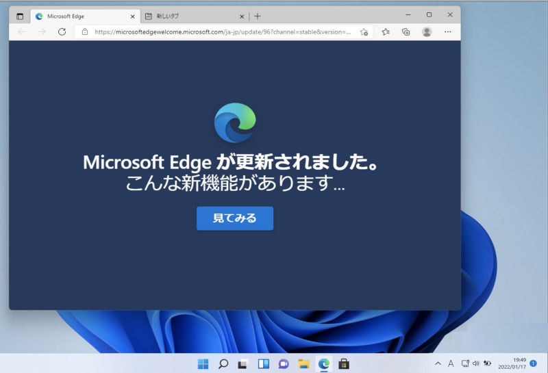Image resolution: width=548 pixels, height=373 pixels.
Task: Open the vertical tabs actions menu icon
Action: (x=20, y=16)
